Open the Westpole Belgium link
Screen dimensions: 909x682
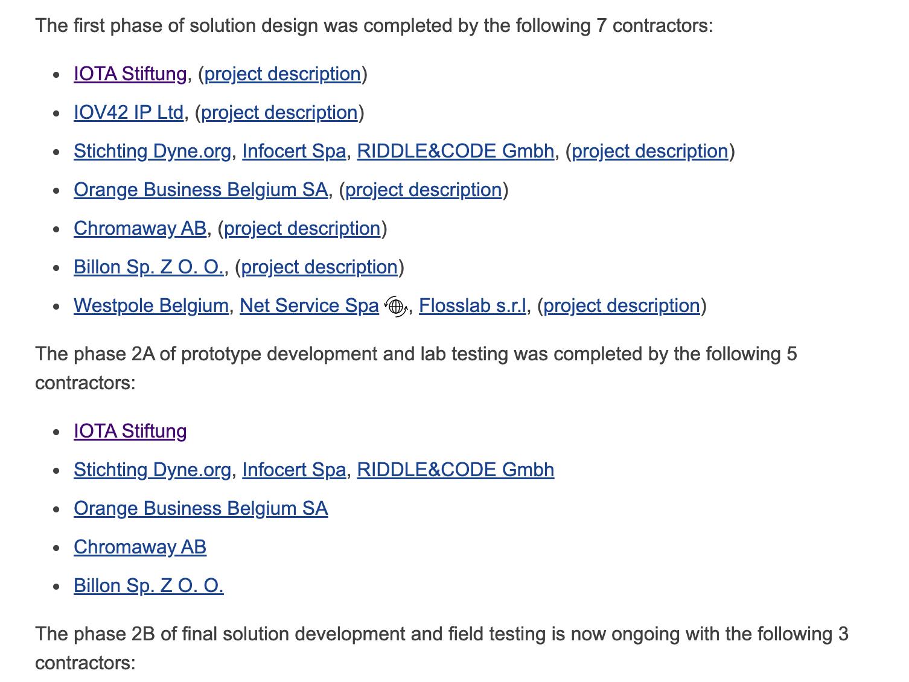pos(151,306)
